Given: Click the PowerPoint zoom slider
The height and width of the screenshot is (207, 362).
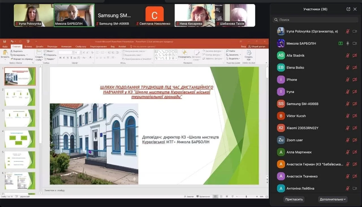Looking at the screenshot, I should [246, 197].
